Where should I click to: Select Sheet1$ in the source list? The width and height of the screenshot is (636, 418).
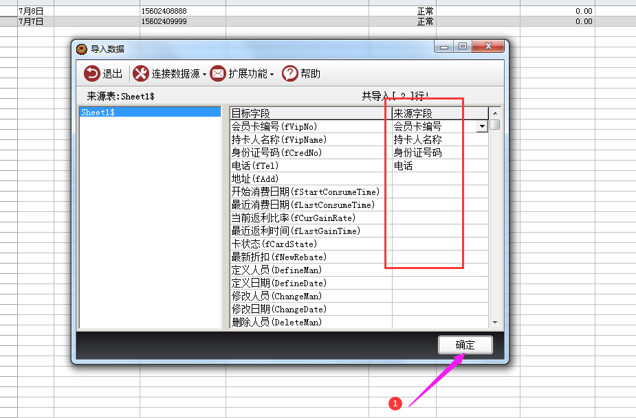point(150,112)
